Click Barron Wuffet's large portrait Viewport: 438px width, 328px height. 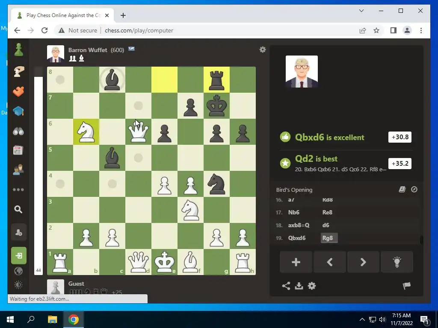302,71
